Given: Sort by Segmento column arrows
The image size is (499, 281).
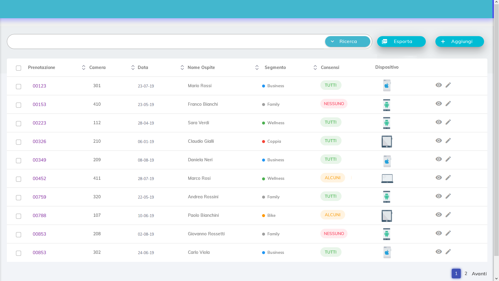Looking at the screenshot, I should pyautogui.click(x=315, y=68).
